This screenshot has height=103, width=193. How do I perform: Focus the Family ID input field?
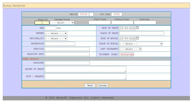tap(42, 23)
